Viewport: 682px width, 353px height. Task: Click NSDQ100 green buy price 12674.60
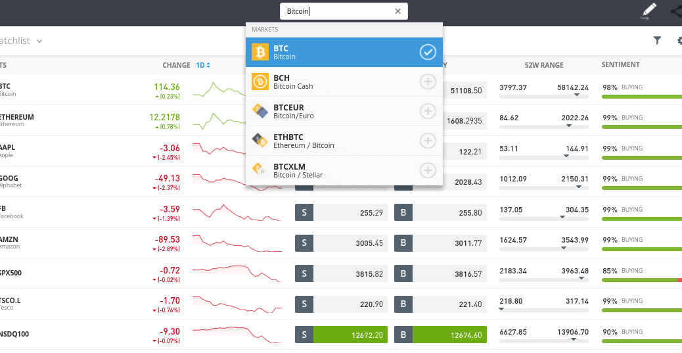(449, 335)
